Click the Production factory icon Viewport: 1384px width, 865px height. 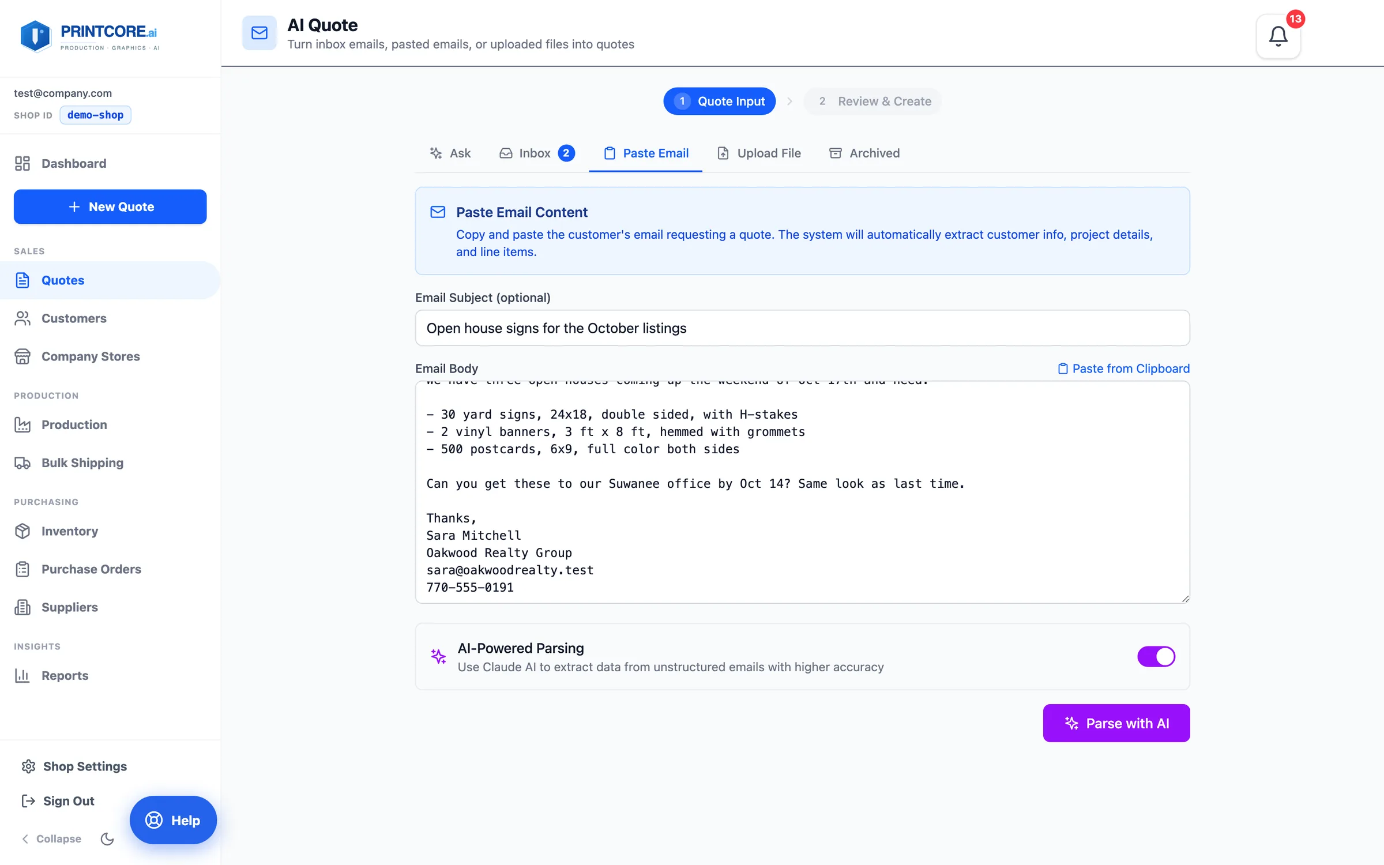(22, 425)
